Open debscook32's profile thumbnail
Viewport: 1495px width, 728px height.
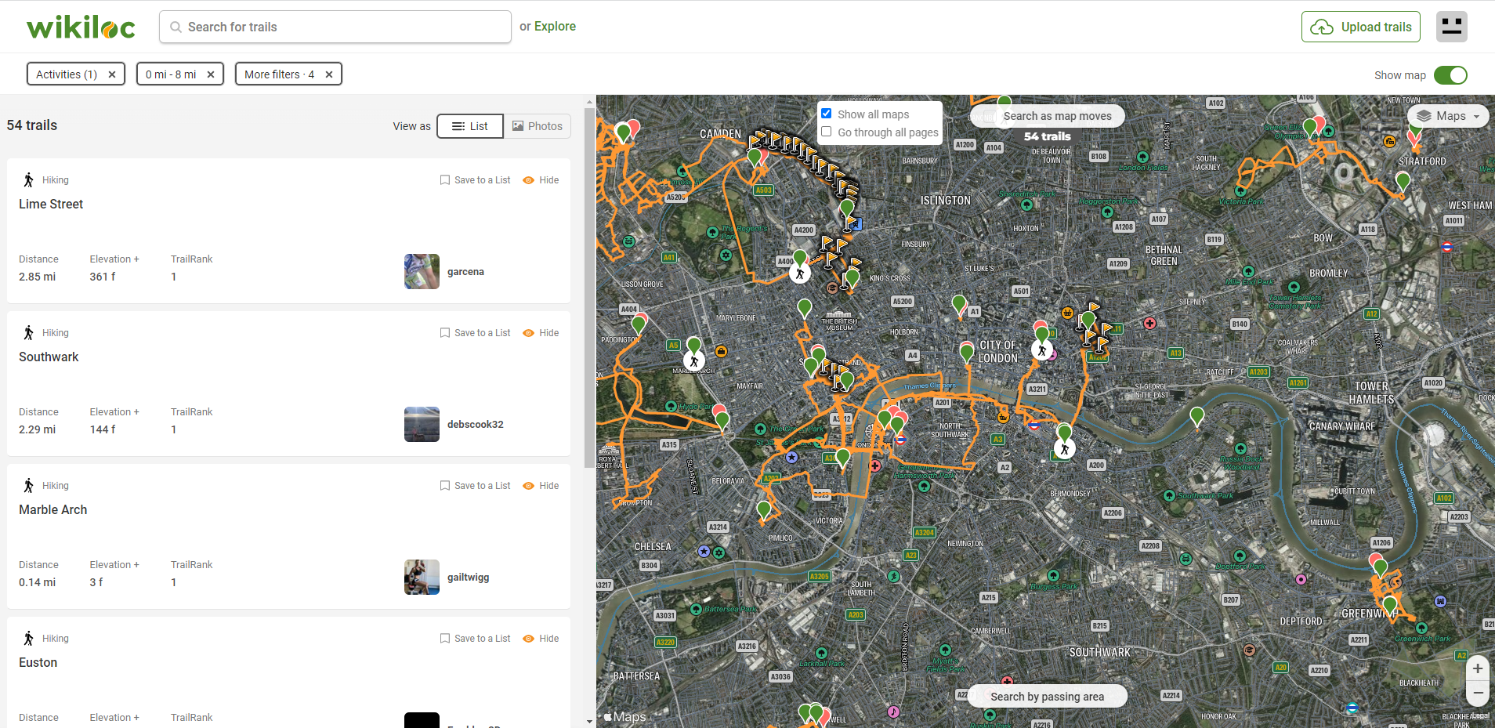click(x=422, y=425)
